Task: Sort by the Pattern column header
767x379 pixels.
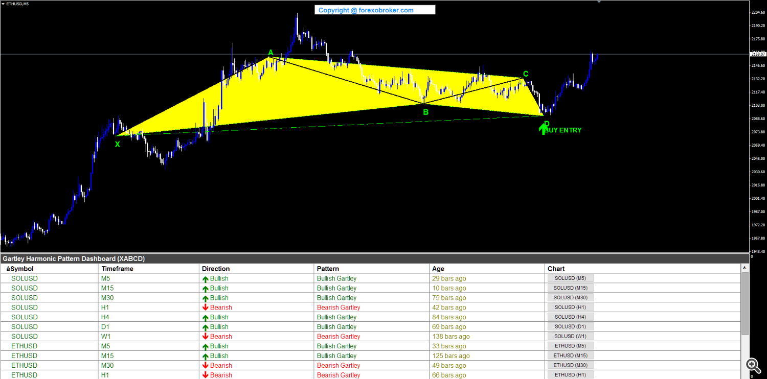Action: 372,269
